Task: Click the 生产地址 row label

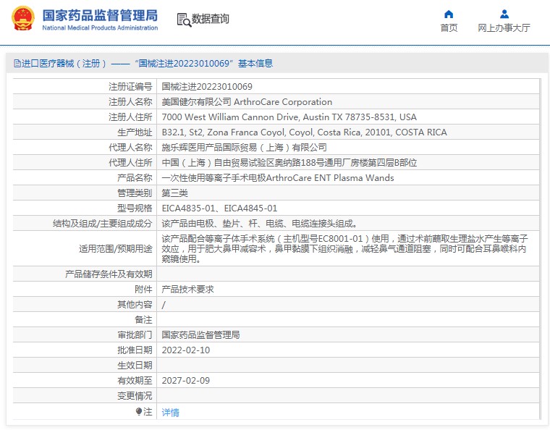Action: 135,132
